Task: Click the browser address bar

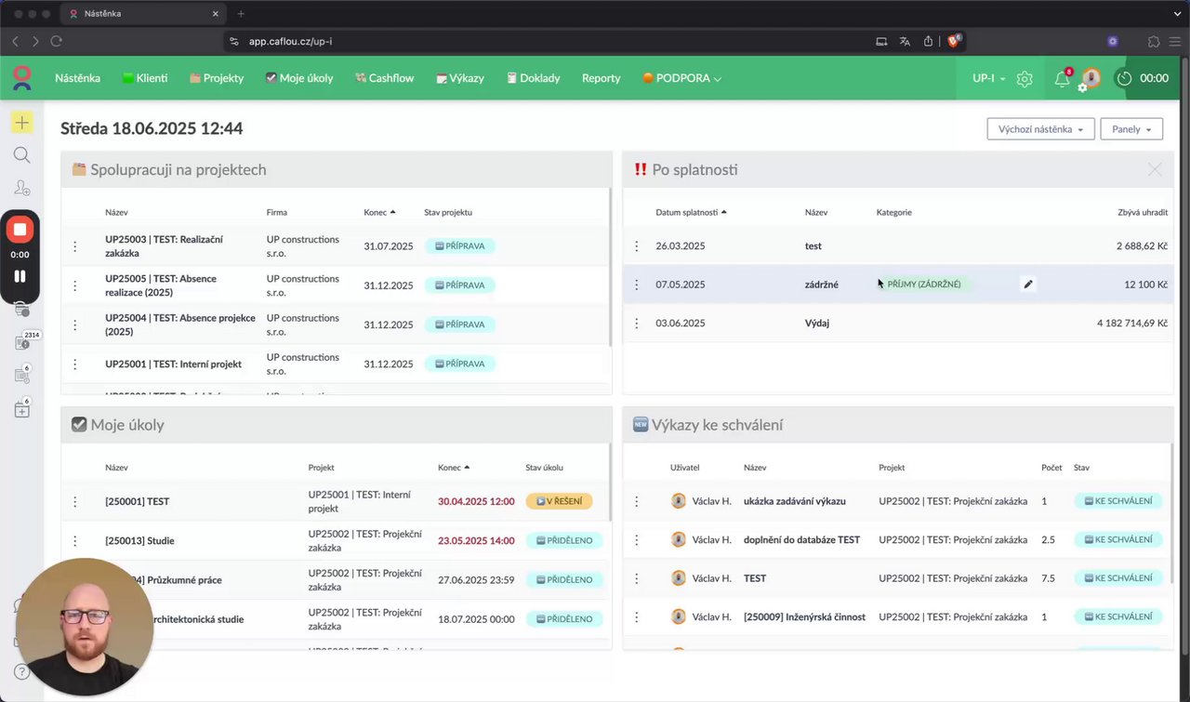Action: point(549,42)
